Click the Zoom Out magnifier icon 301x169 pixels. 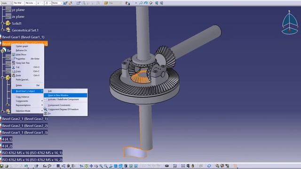click(x=106, y=166)
